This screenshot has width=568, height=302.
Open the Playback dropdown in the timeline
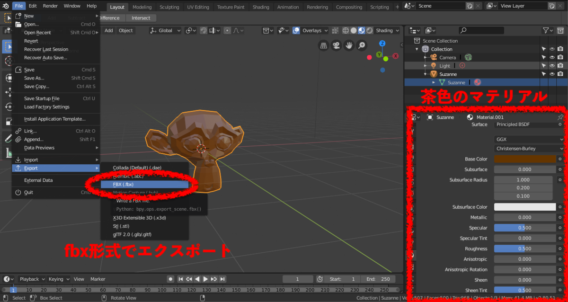click(x=32, y=279)
